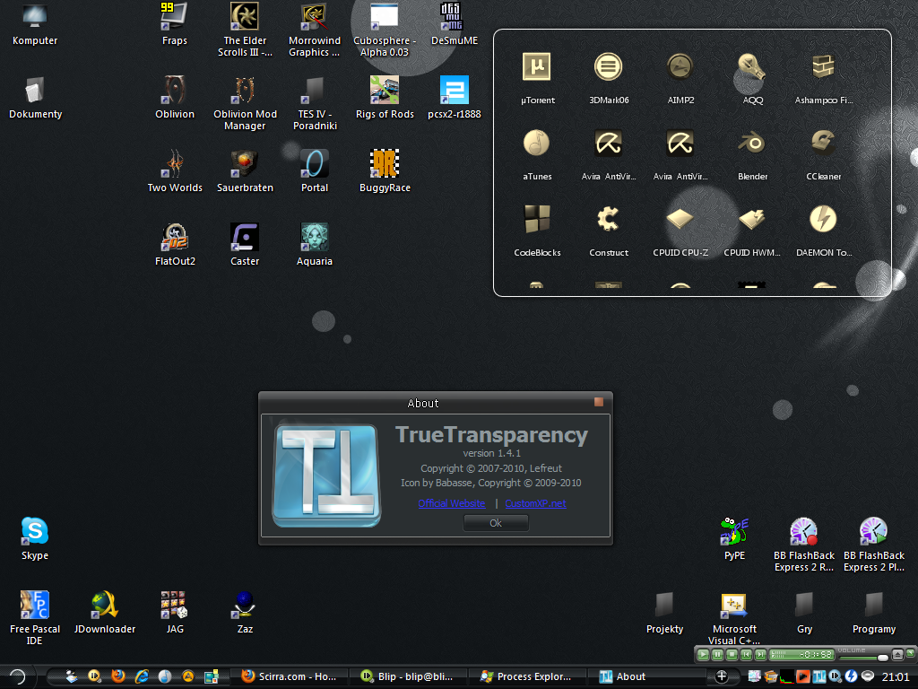Select the DeSmuME desktop shortcut
The height and width of the screenshot is (689, 918).
455,24
